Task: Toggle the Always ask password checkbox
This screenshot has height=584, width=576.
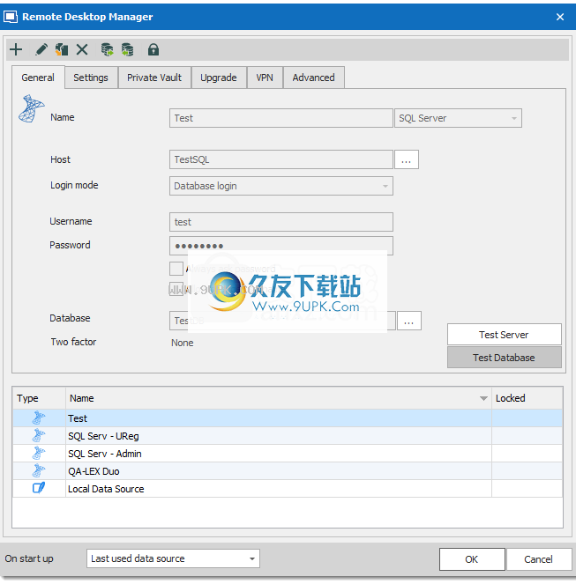Action: click(x=176, y=268)
